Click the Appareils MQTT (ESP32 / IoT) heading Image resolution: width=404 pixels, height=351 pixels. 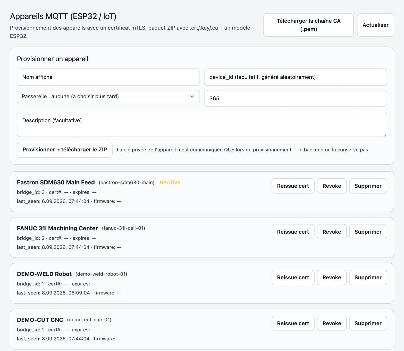tap(63, 16)
